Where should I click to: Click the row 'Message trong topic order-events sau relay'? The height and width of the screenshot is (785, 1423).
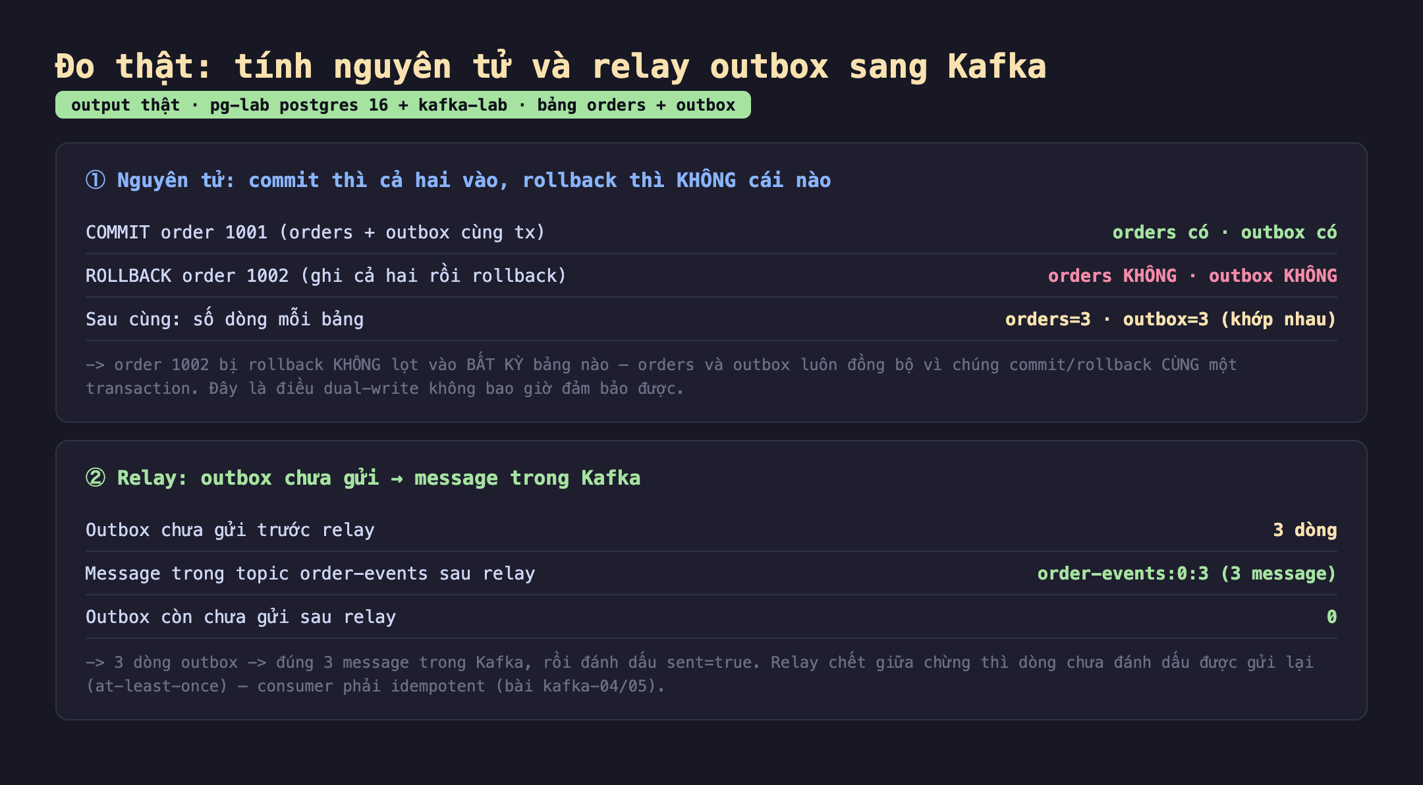click(x=711, y=574)
